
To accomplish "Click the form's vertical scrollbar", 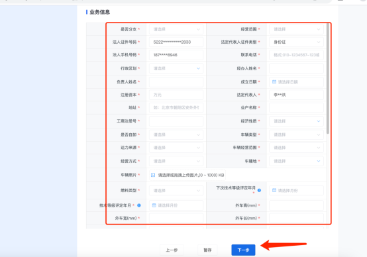I will [x=328, y=79].
